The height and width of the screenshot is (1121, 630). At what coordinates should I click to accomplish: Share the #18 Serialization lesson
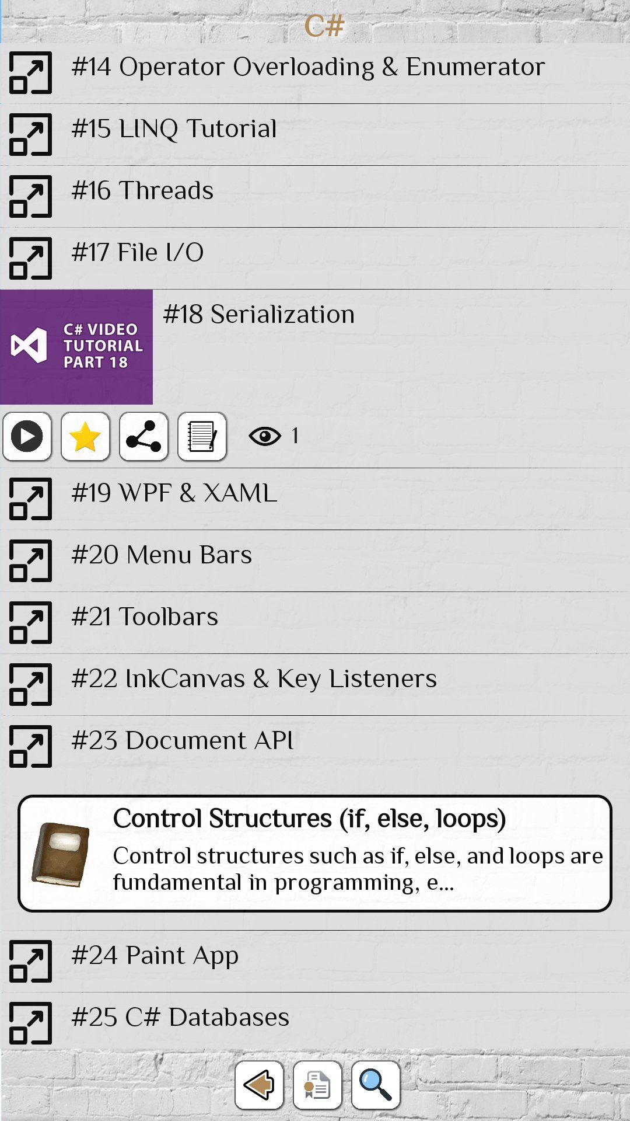[x=143, y=436]
